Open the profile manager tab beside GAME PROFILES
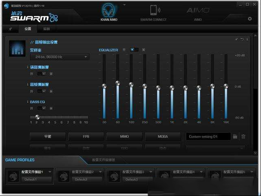This screenshot has height=196, width=261. [103, 160]
